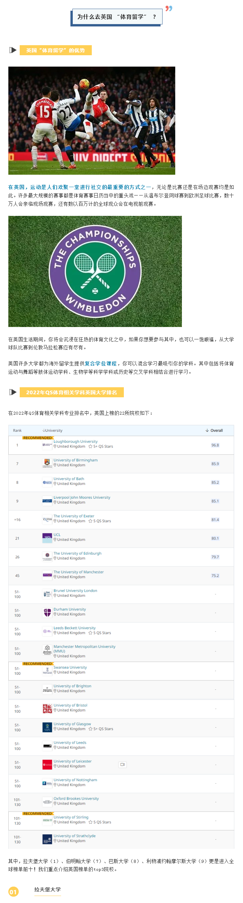Open the University of Nottingham link
Viewport: 243px width, 903px height.
[75, 779]
